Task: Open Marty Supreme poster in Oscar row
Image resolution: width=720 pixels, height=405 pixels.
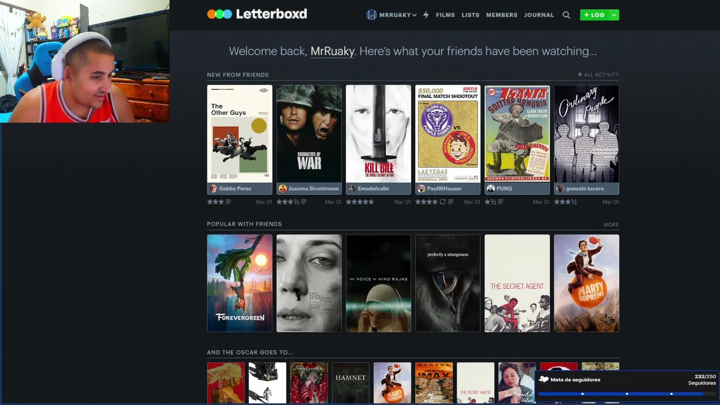Action: (x=392, y=383)
